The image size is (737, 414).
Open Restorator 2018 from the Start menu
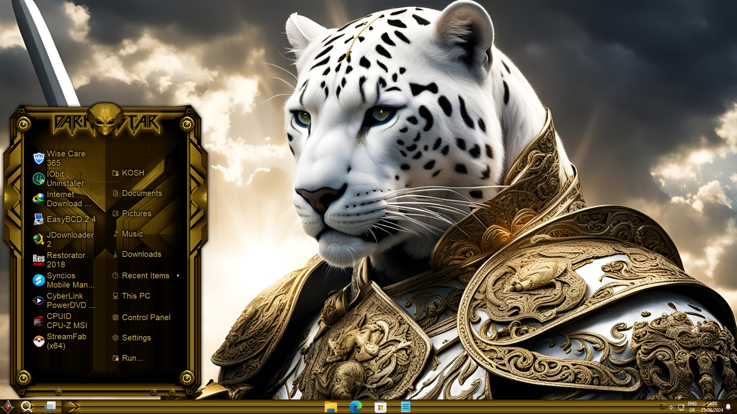64,260
